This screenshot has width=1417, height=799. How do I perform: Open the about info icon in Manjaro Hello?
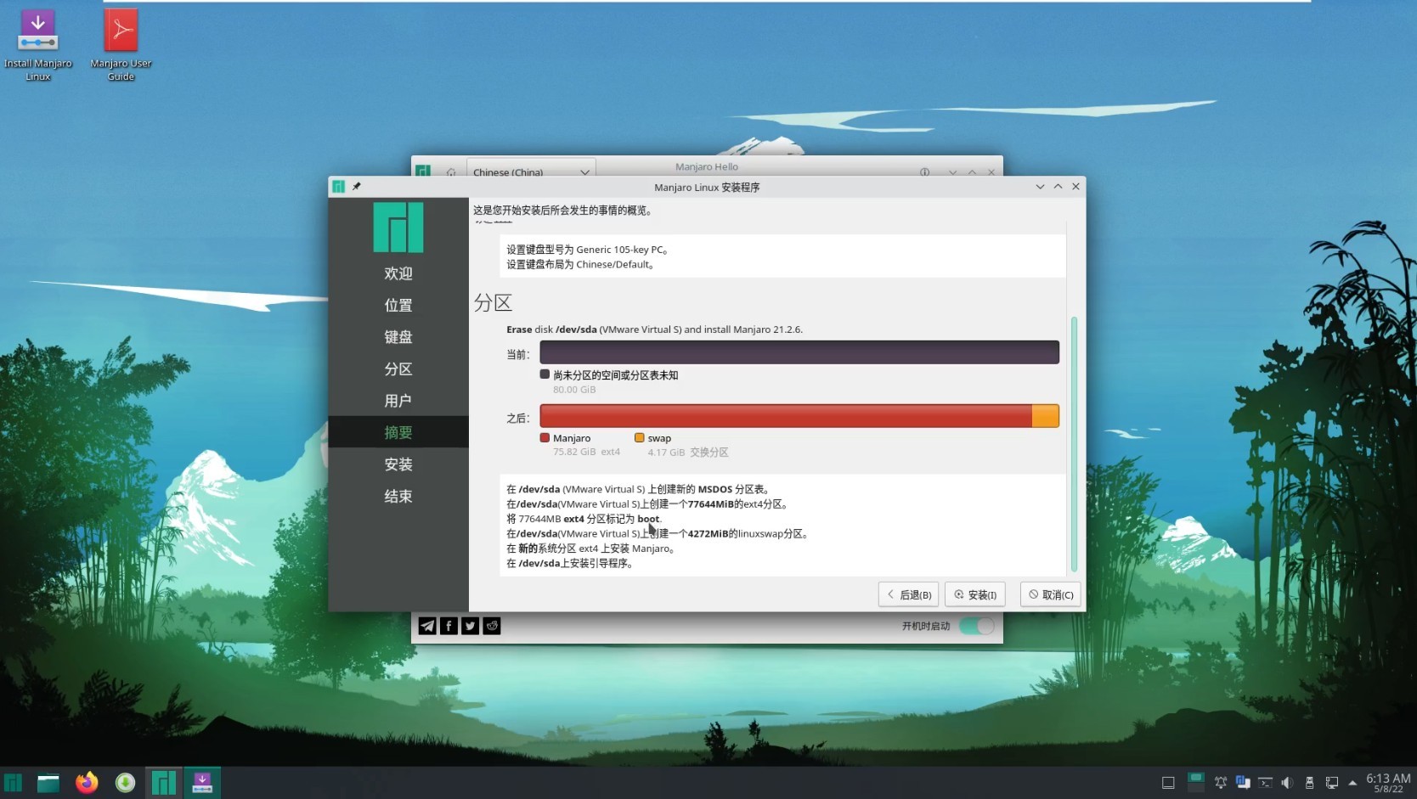coord(924,172)
